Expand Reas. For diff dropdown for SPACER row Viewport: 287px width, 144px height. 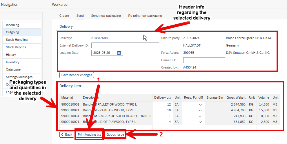pyautogui.click(x=200, y=116)
